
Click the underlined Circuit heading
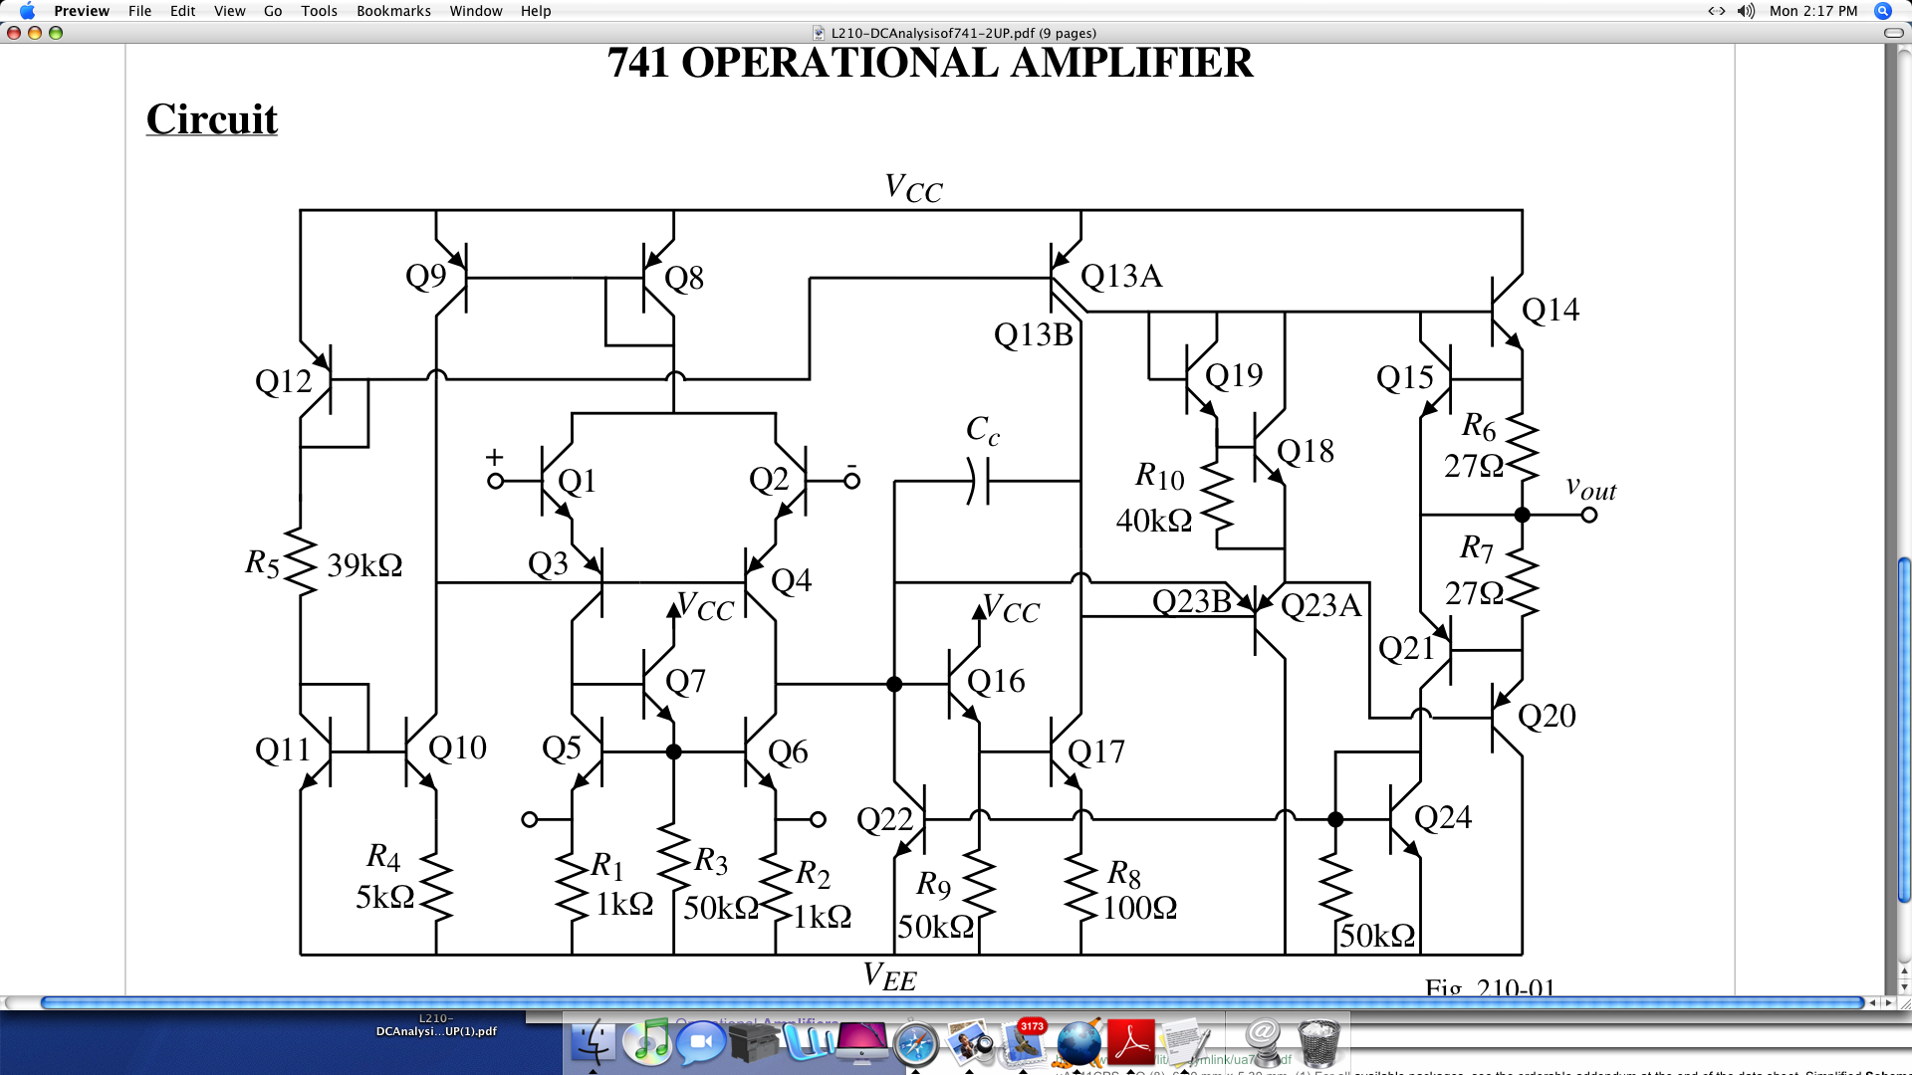[211, 119]
